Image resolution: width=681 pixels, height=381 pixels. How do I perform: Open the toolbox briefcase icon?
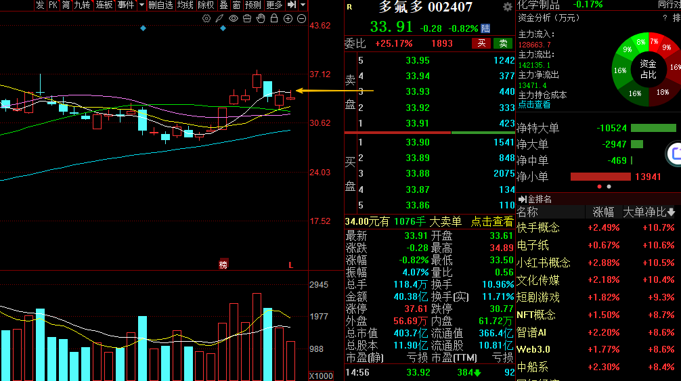[x=247, y=18]
